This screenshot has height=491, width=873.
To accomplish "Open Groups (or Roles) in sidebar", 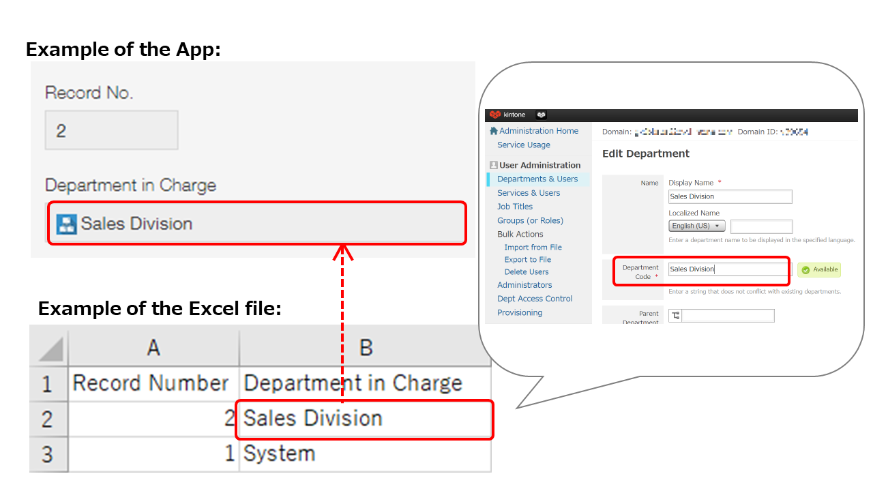I will pos(530,220).
